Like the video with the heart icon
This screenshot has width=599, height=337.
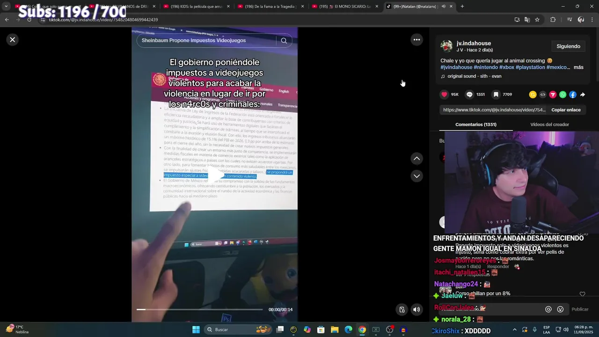444,95
